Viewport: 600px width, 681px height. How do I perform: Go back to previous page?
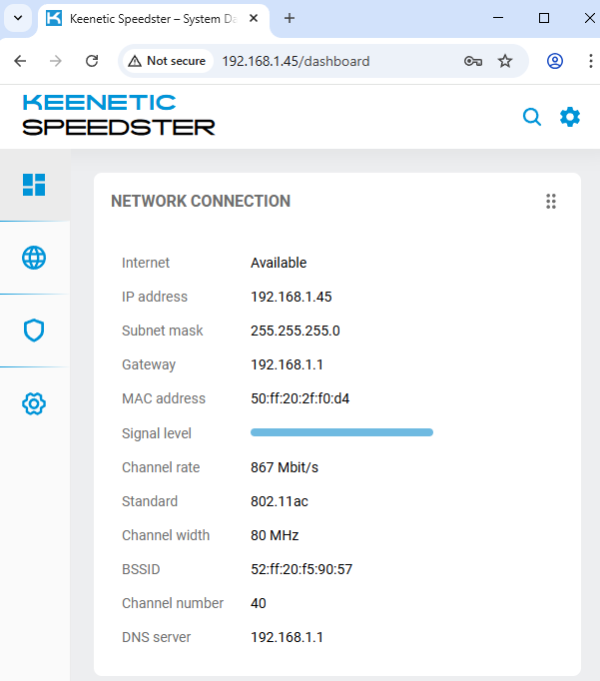[x=20, y=61]
